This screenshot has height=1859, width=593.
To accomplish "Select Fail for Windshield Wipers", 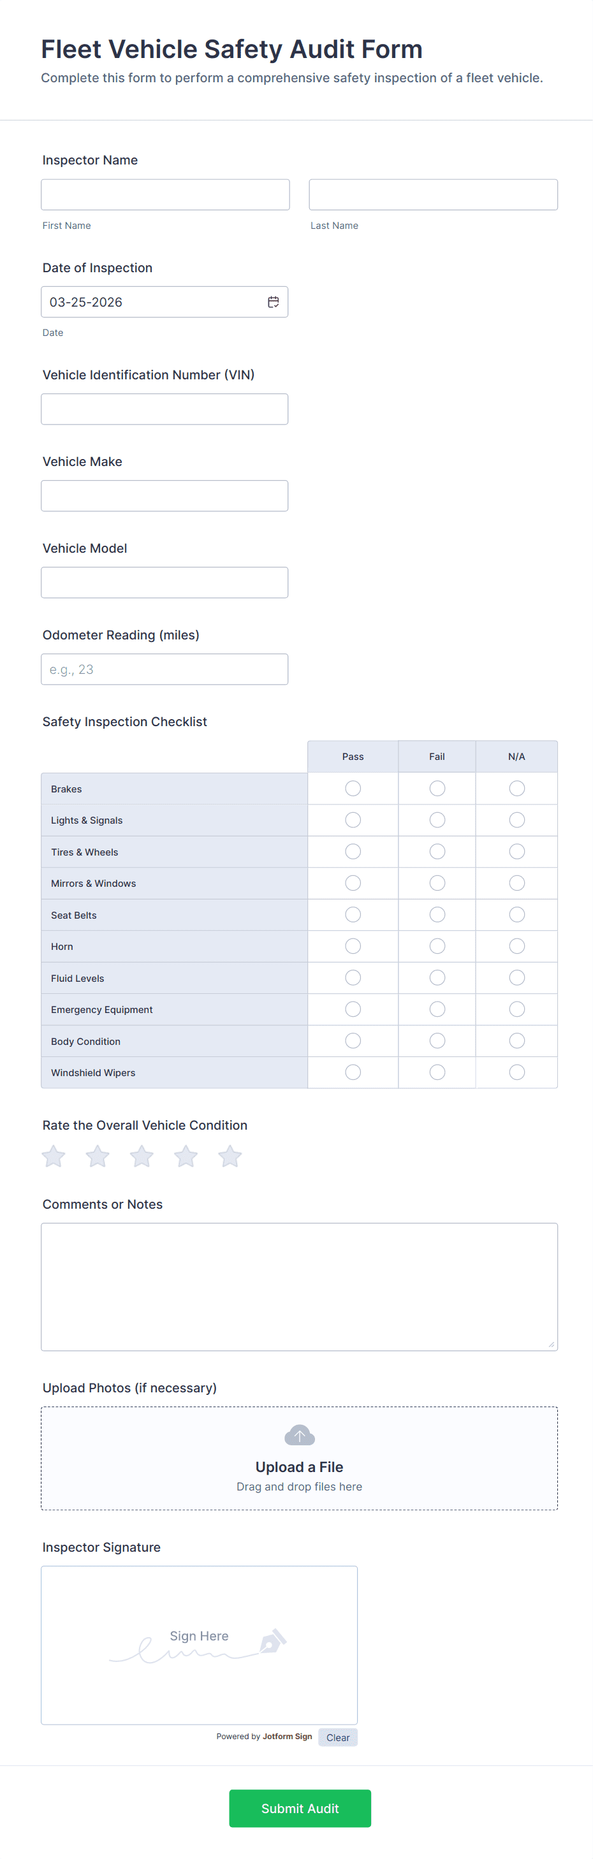I will tap(437, 1072).
